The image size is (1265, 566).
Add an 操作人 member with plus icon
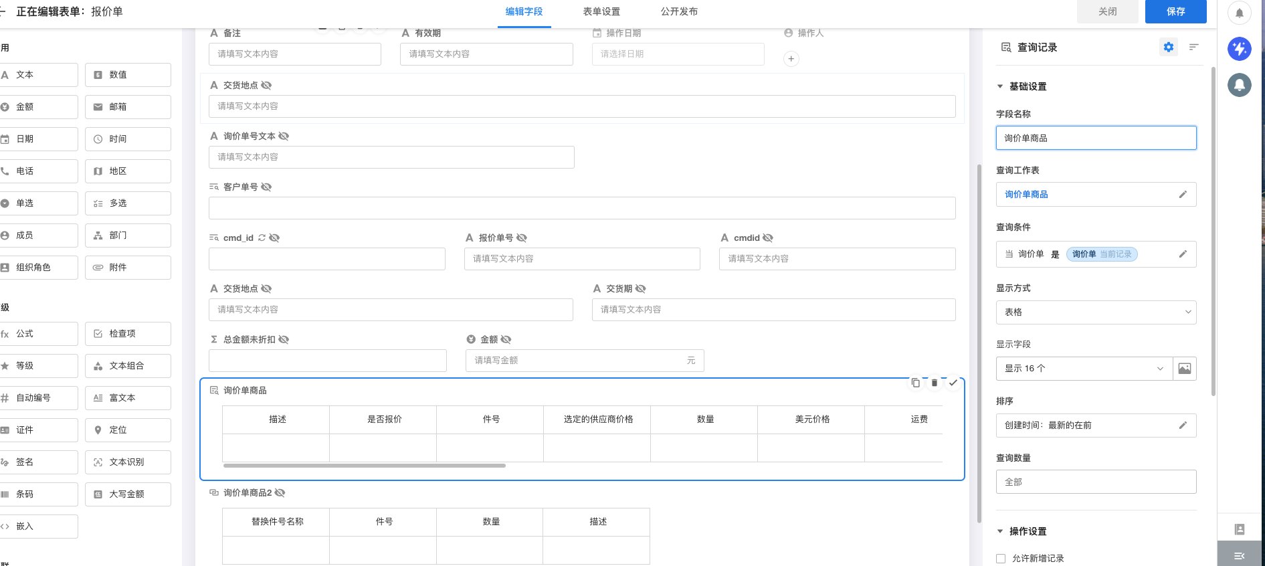791,59
